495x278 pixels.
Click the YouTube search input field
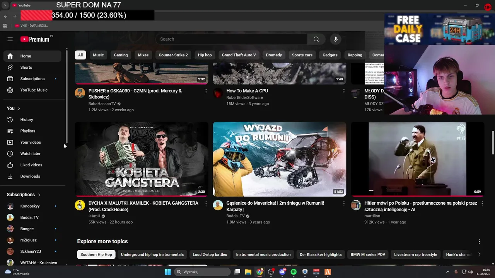[231, 39]
